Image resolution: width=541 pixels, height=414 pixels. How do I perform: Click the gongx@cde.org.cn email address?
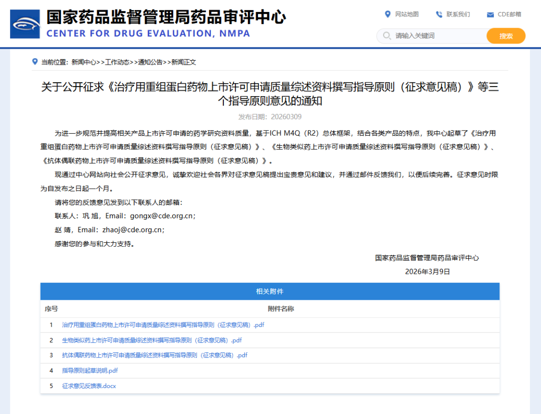tap(161, 216)
